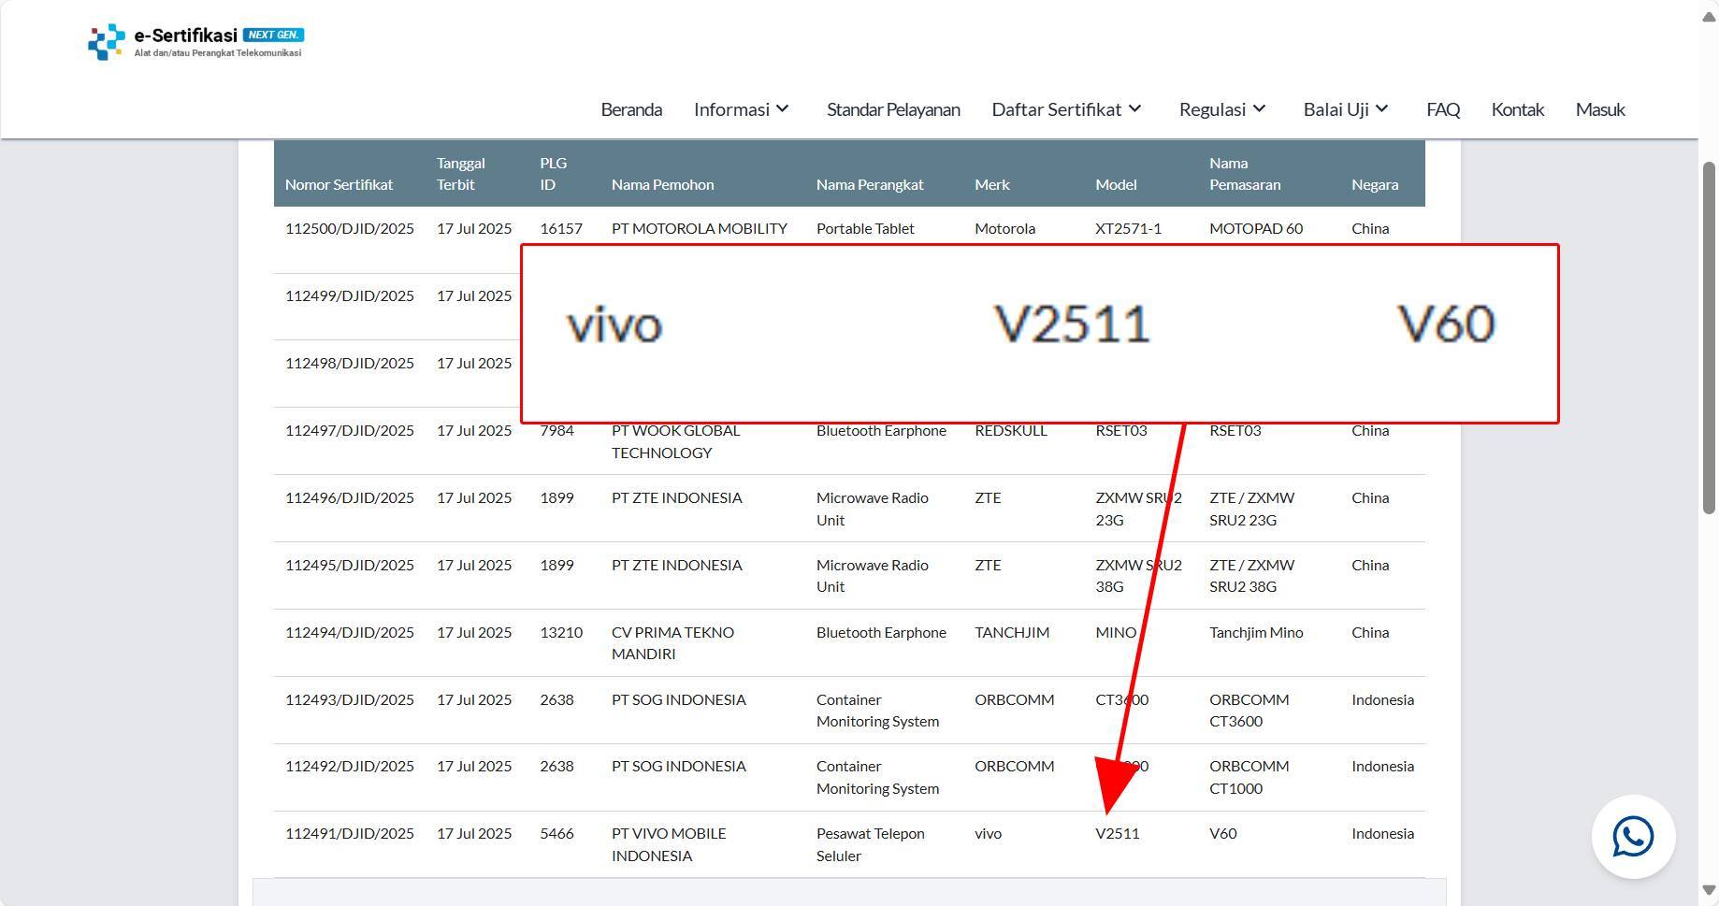This screenshot has height=906, width=1719.
Task: Click PT WOOK GLOBAL TECHNOLOGY applicant cell
Action: point(675,441)
